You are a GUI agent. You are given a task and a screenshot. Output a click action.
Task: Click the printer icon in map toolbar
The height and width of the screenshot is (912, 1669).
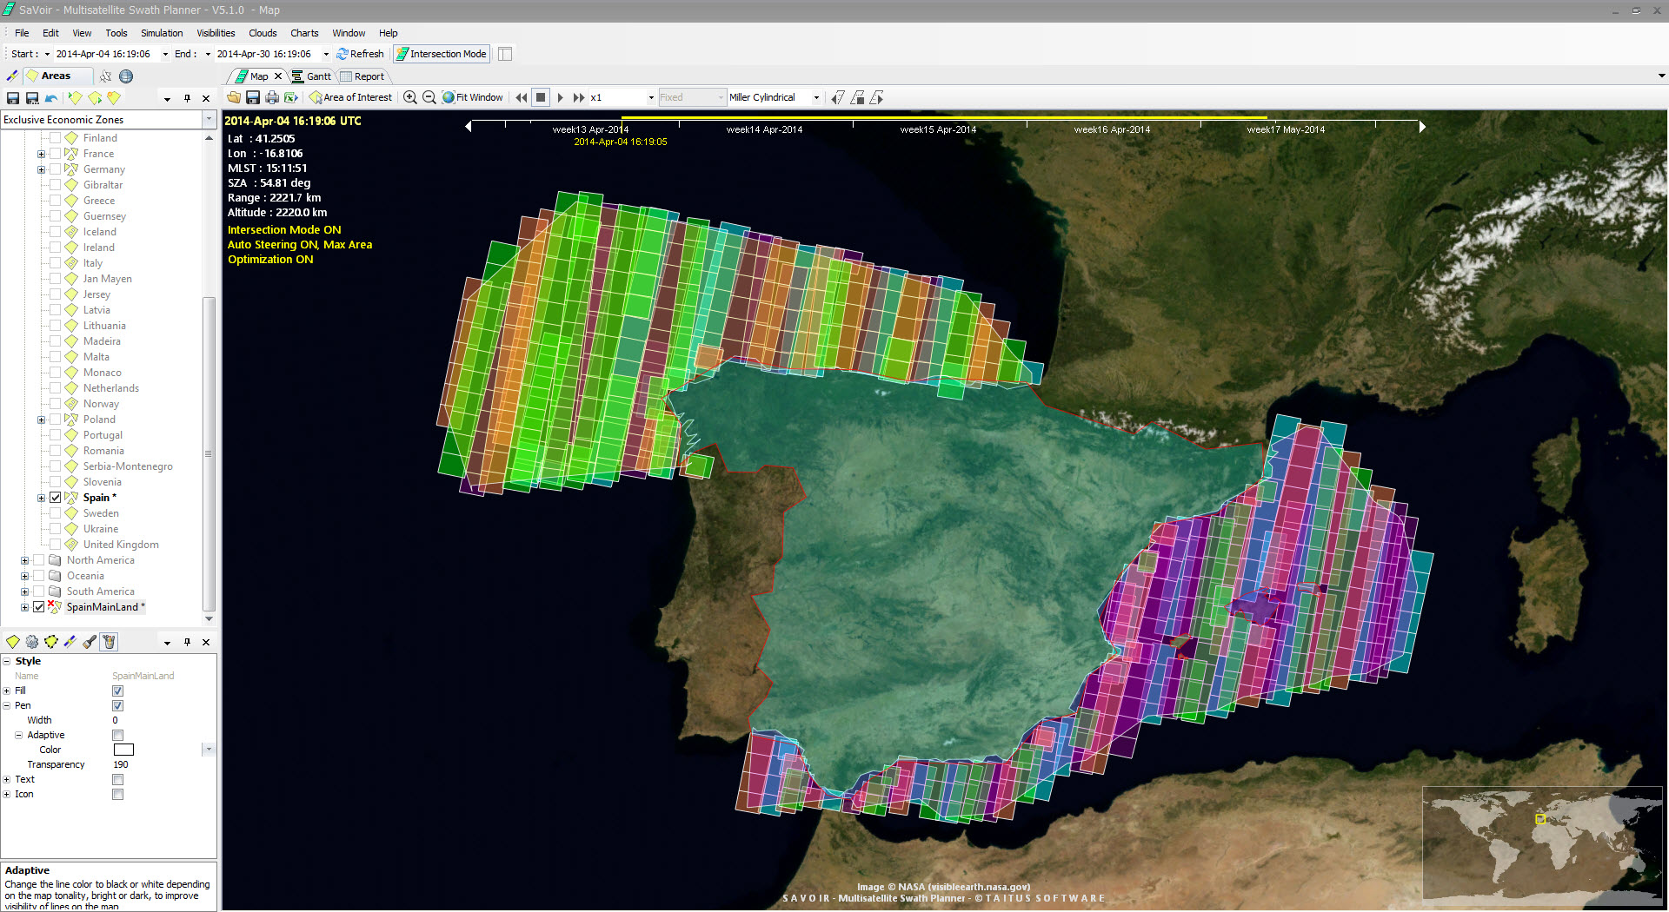(x=272, y=97)
